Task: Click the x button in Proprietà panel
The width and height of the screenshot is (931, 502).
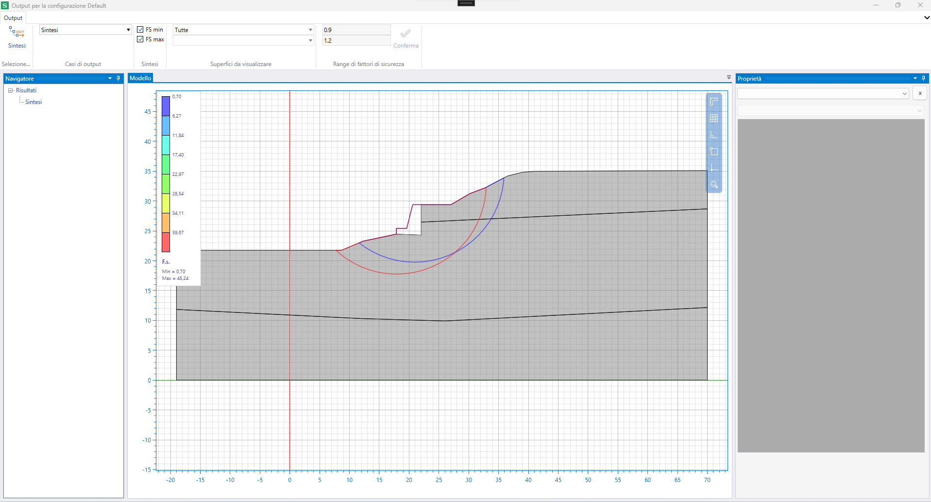Action: [x=920, y=93]
